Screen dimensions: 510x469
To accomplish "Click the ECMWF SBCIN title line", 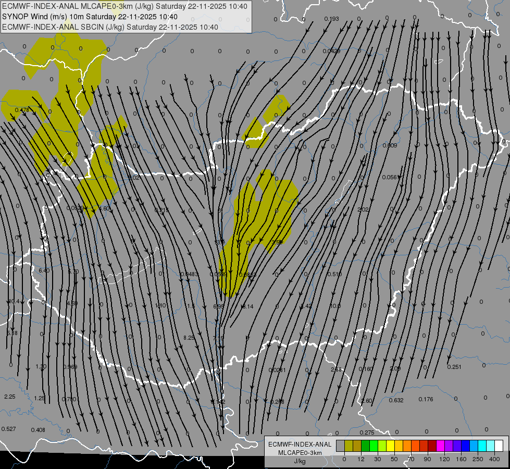I will tap(110, 27).
